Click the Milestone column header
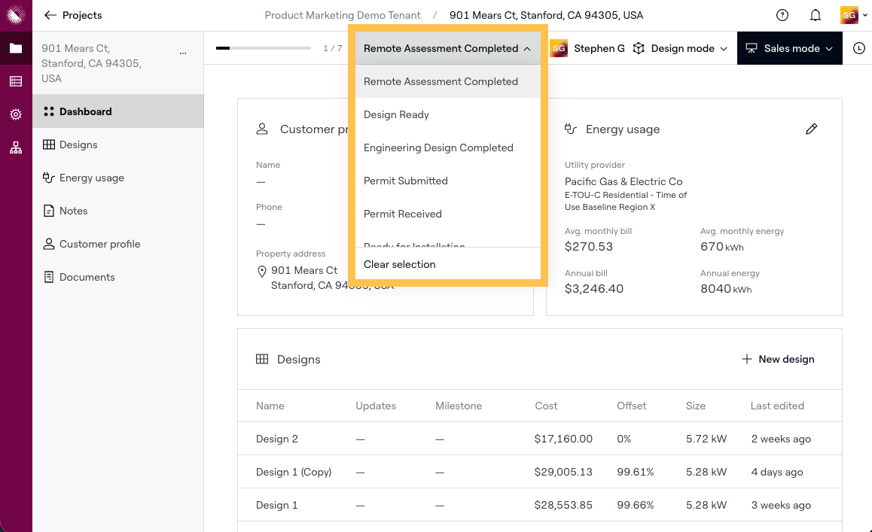Image resolution: width=872 pixels, height=532 pixels. (459, 406)
